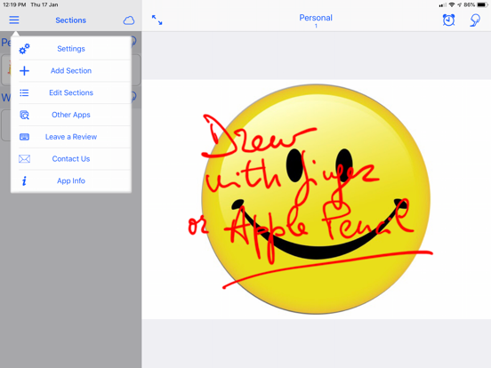Click the keyboard icon beside Leave a Review
The width and height of the screenshot is (491, 368).
click(24, 137)
